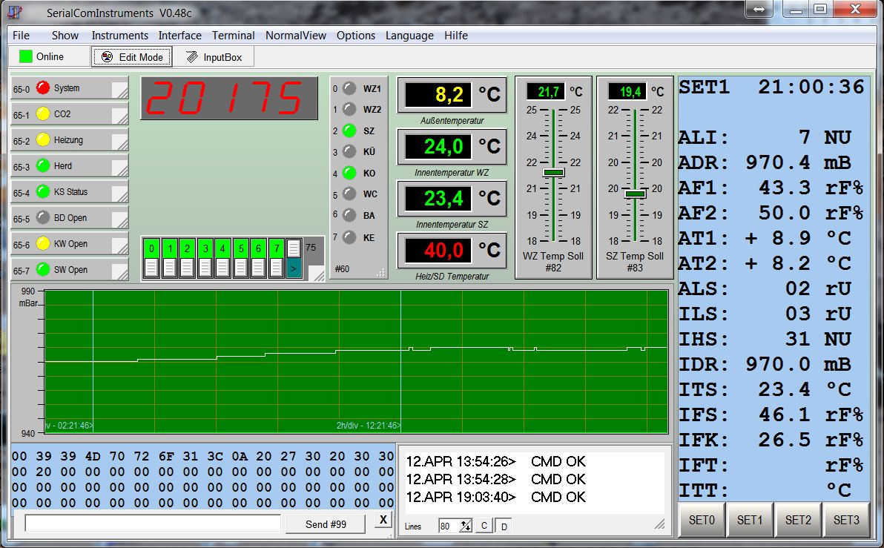Select the SET0 button
Viewport: 884px width, 548px height.
[702, 520]
